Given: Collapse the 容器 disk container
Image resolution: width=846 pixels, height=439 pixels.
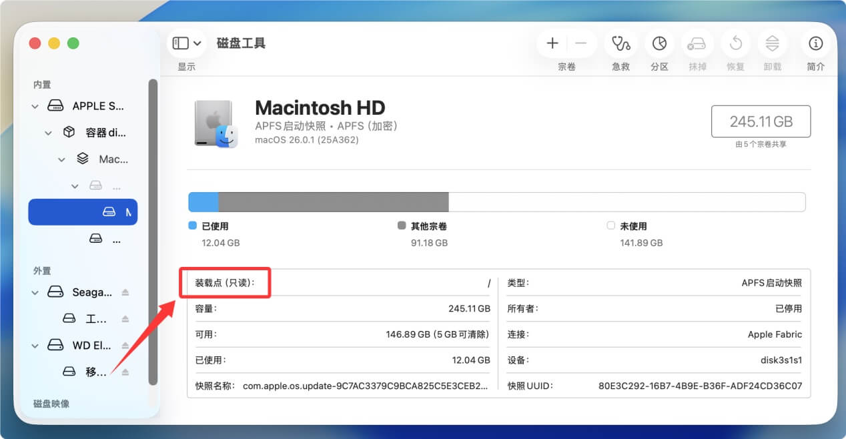Looking at the screenshot, I should tap(48, 132).
